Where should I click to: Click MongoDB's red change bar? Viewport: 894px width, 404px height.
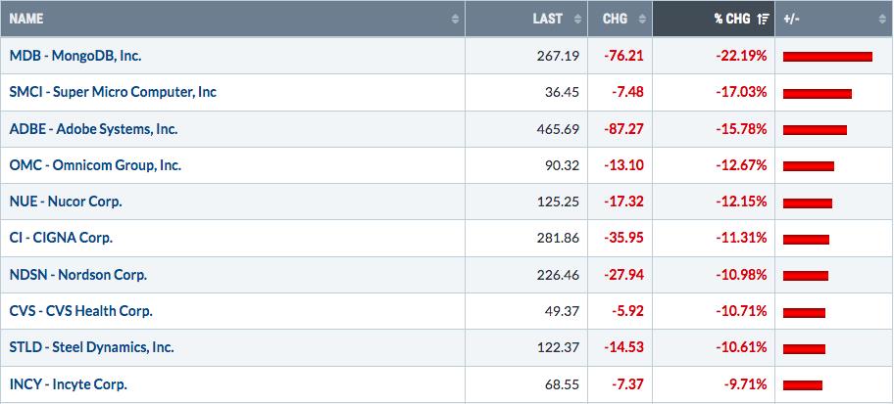[x=827, y=57]
